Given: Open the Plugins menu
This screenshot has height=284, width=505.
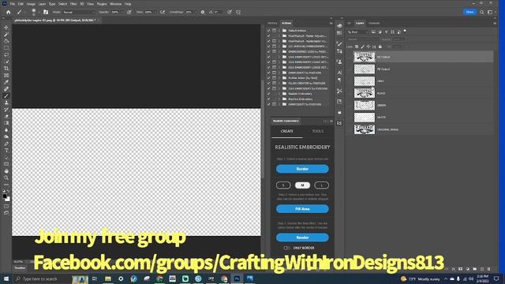Looking at the screenshot, I should tap(102, 4).
